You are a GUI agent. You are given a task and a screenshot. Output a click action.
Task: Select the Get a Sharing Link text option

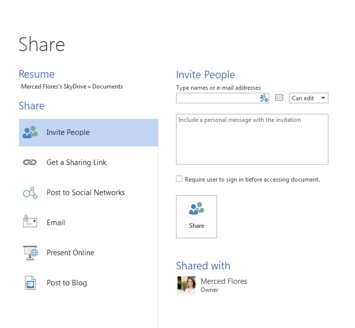click(76, 162)
